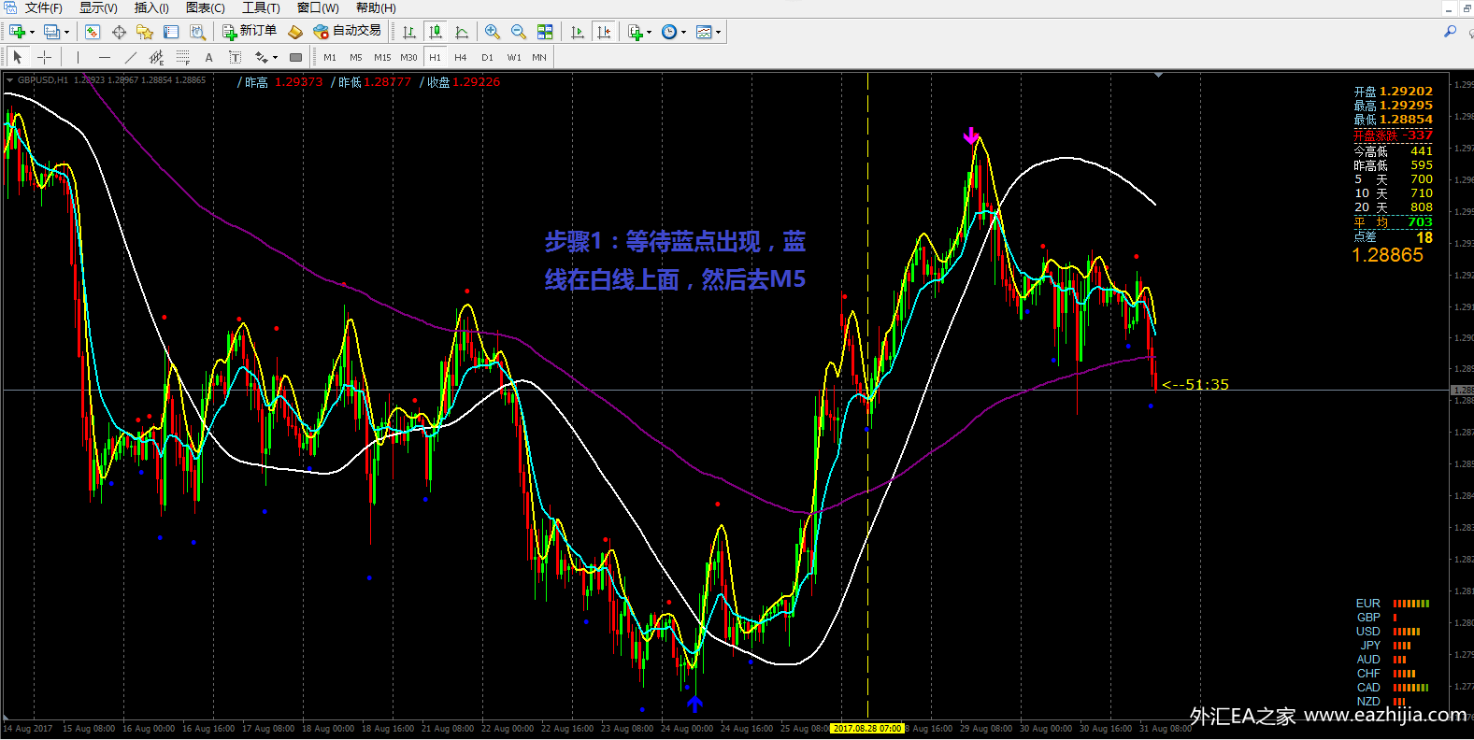Open the 显示(V) menu
1474x740 pixels.
coord(98,7)
